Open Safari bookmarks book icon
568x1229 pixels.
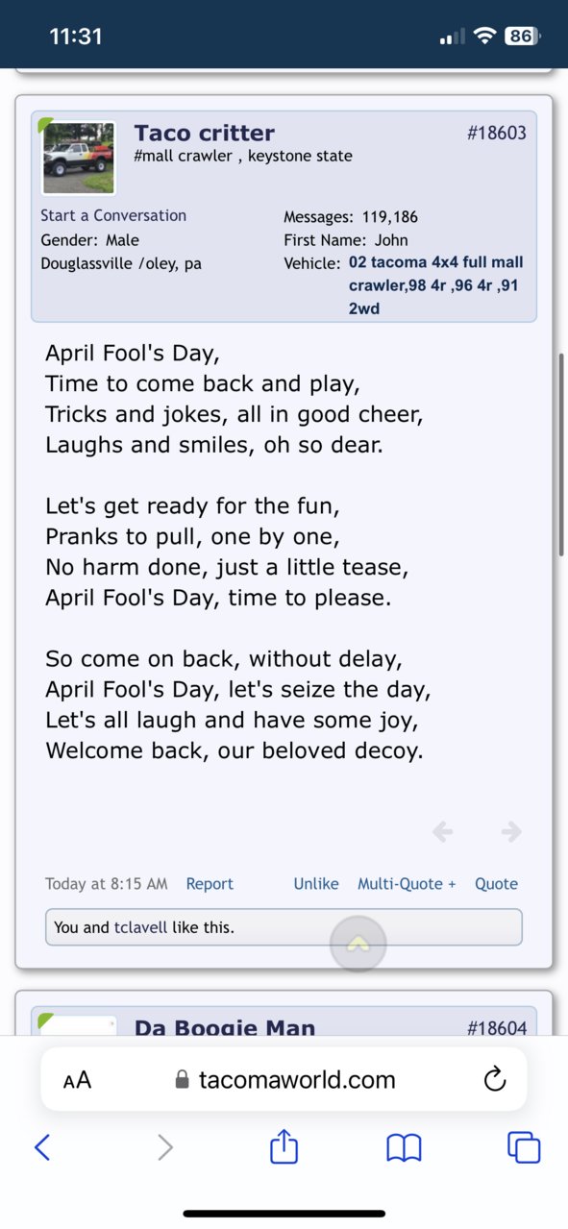pyautogui.click(x=405, y=1147)
